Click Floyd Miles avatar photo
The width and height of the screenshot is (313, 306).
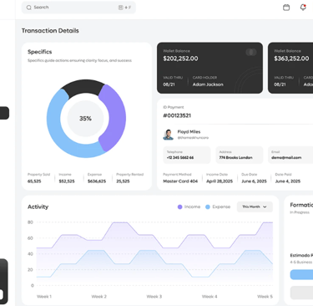coord(168,135)
